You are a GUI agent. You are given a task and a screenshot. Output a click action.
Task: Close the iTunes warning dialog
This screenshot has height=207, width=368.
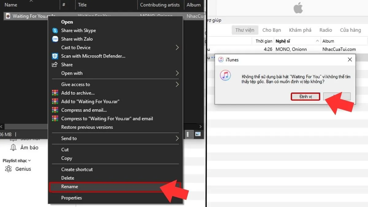click(x=350, y=59)
